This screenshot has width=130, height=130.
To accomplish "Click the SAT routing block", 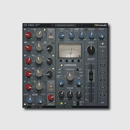I will [102, 95].
